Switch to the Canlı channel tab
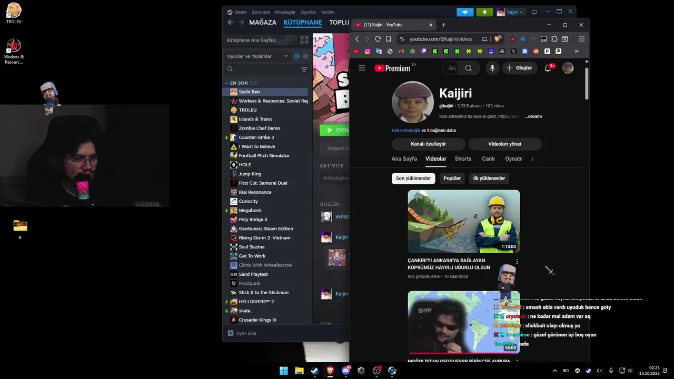The image size is (674, 379). click(488, 159)
